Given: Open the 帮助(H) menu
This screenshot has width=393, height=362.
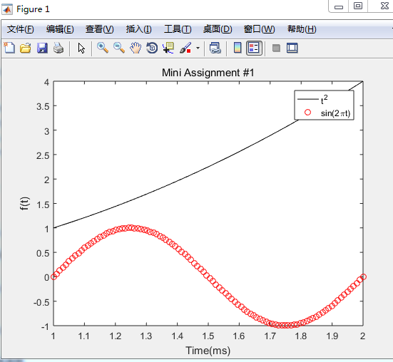Looking at the screenshot, I should click(302, 29).
